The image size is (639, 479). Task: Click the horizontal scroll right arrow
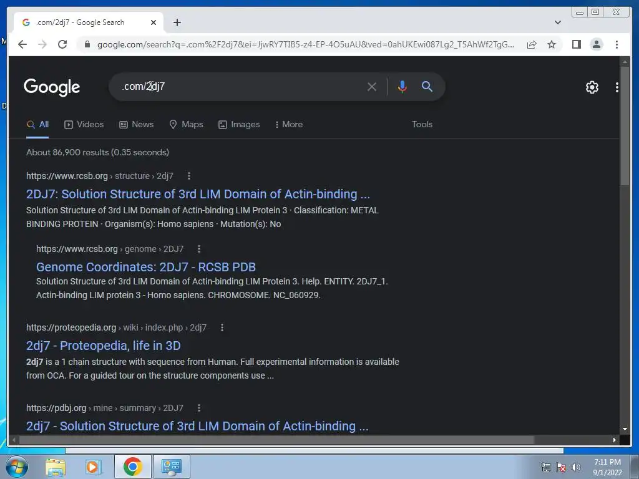tap(615, 440)
